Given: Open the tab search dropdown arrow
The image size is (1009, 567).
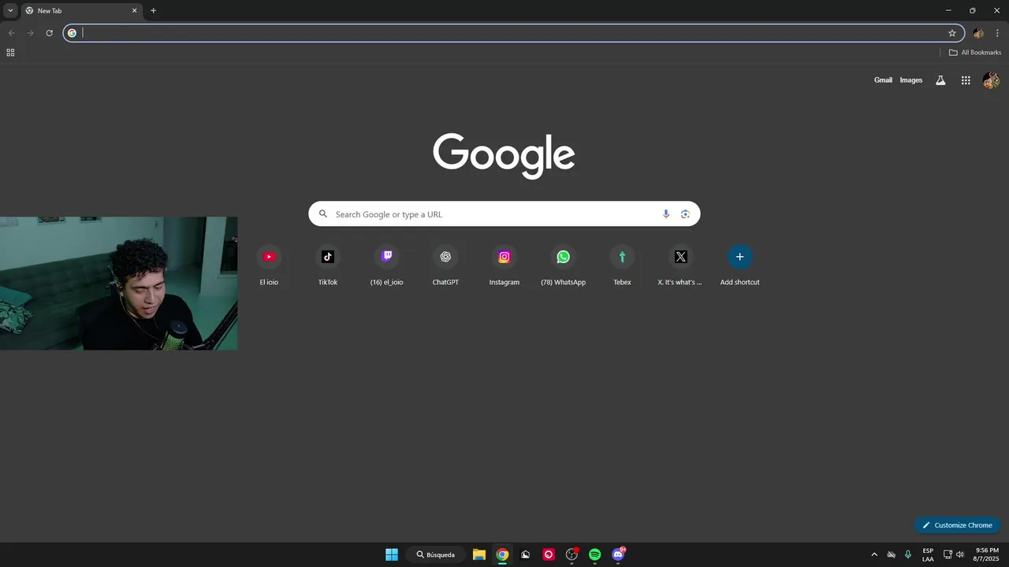Looking at the screenshot, I should 10,11.
